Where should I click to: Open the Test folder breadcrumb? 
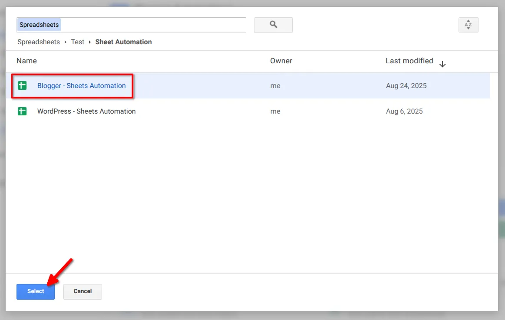coord(77,42)
